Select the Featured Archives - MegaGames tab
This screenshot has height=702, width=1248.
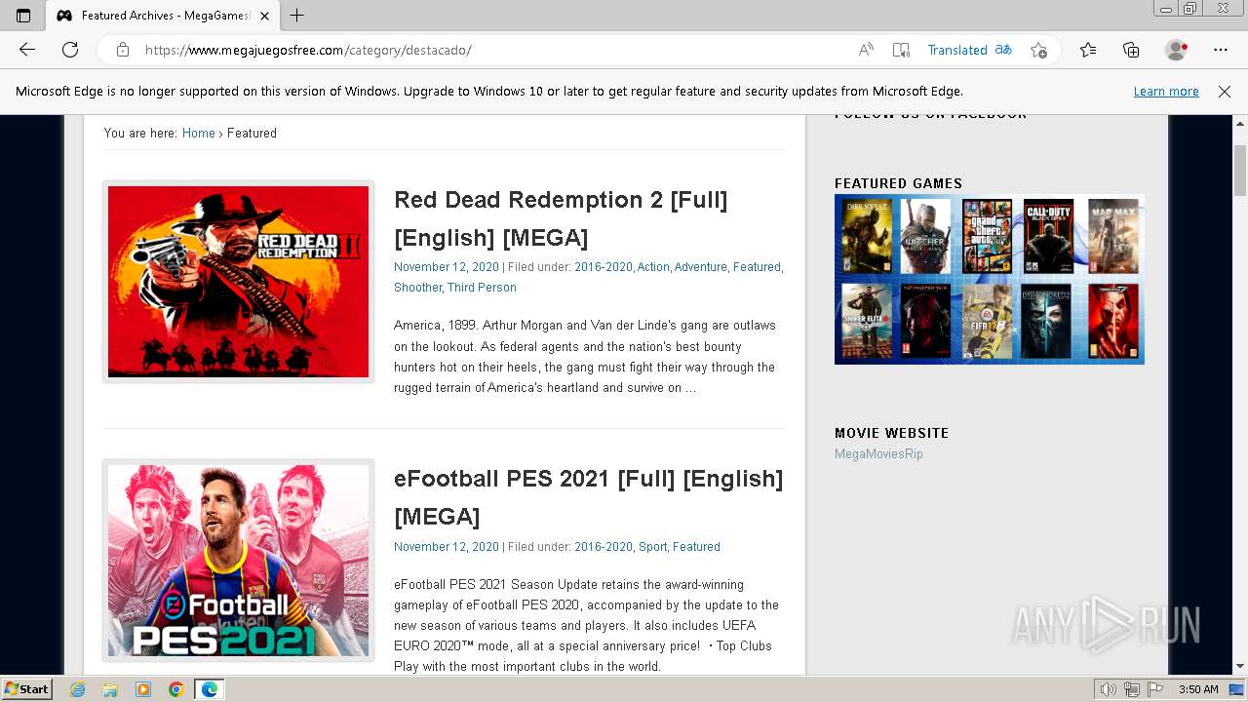[x=164, y=16]
